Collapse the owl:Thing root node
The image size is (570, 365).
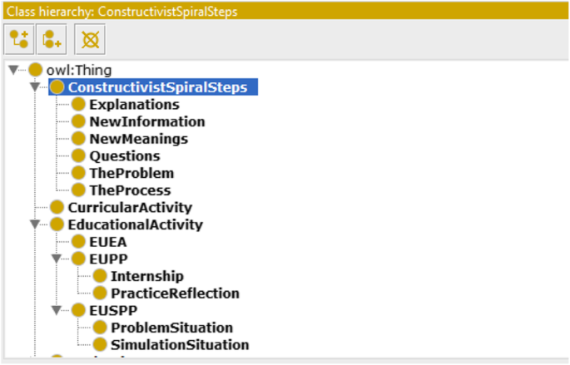tap(13, 70)
